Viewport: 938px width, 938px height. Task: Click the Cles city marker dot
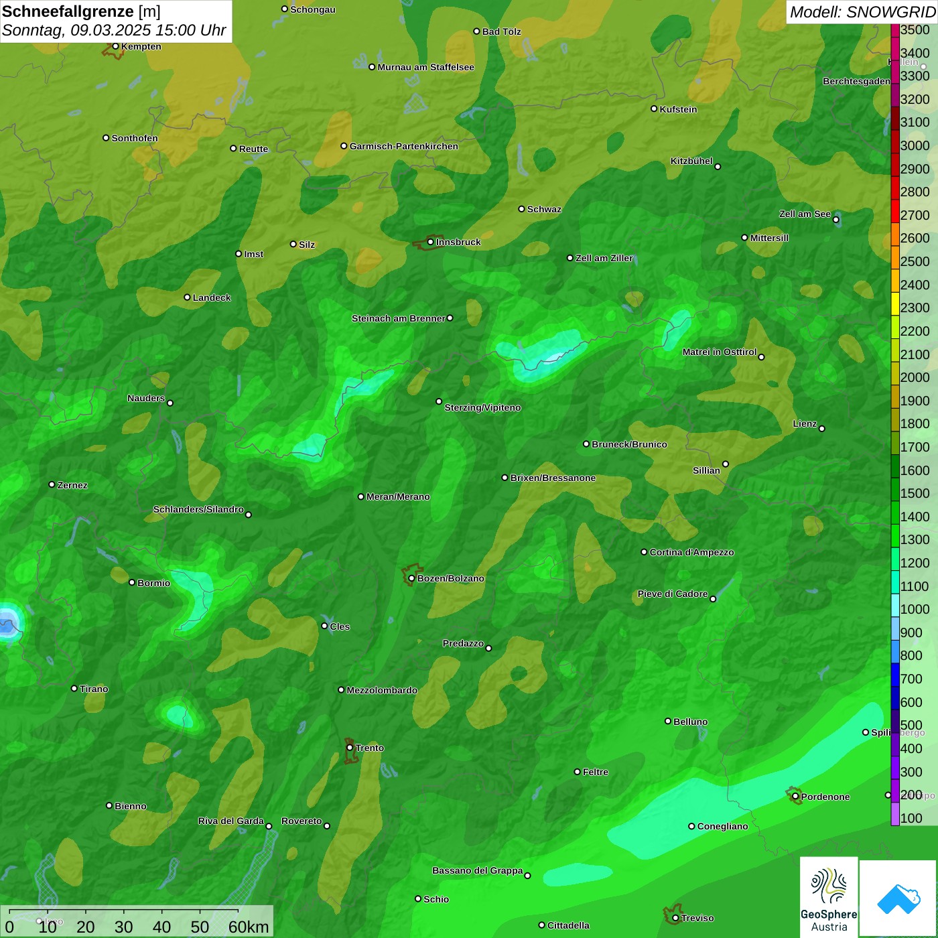coord(324,626)
